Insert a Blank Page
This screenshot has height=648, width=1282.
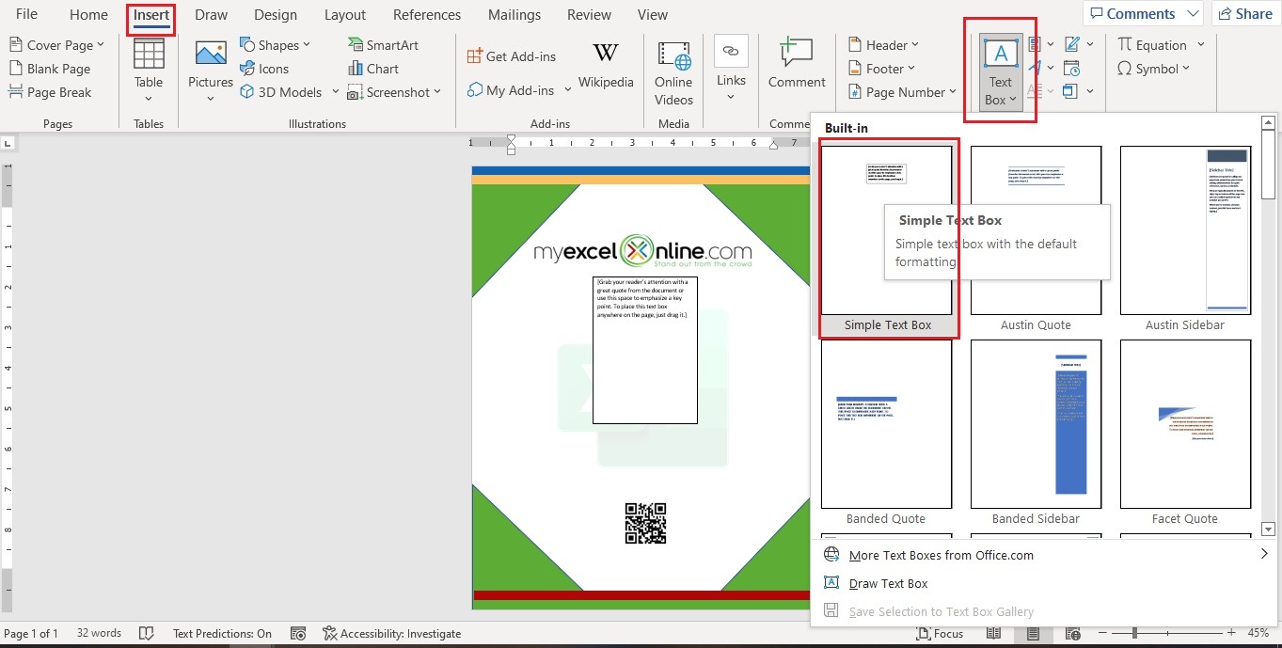pyautogui.click(x=50, y=69)
